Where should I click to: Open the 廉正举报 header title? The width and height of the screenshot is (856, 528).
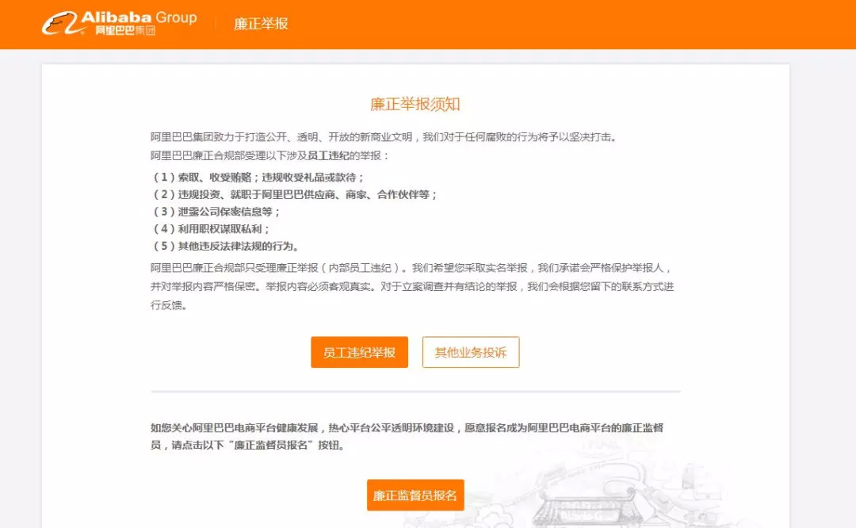click(x=261, y=24)
